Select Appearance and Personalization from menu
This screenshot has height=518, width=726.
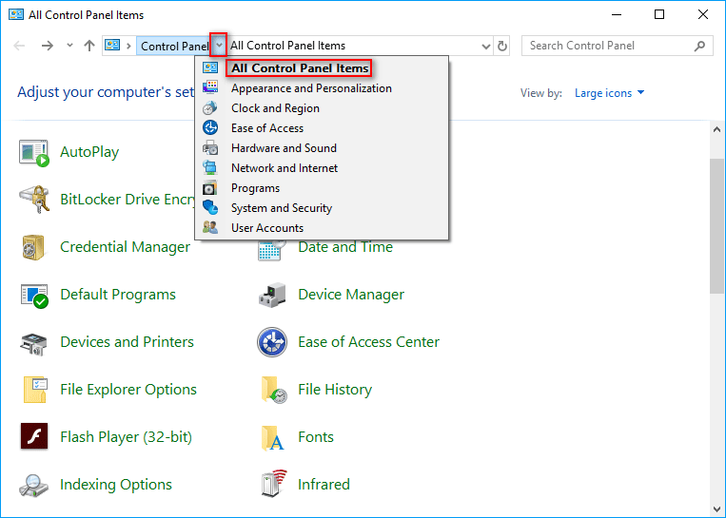(311, 88)
